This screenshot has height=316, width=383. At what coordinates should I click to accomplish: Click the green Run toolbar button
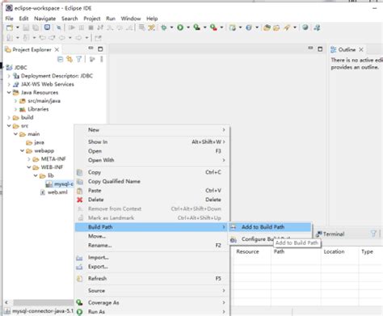point(180,27)
